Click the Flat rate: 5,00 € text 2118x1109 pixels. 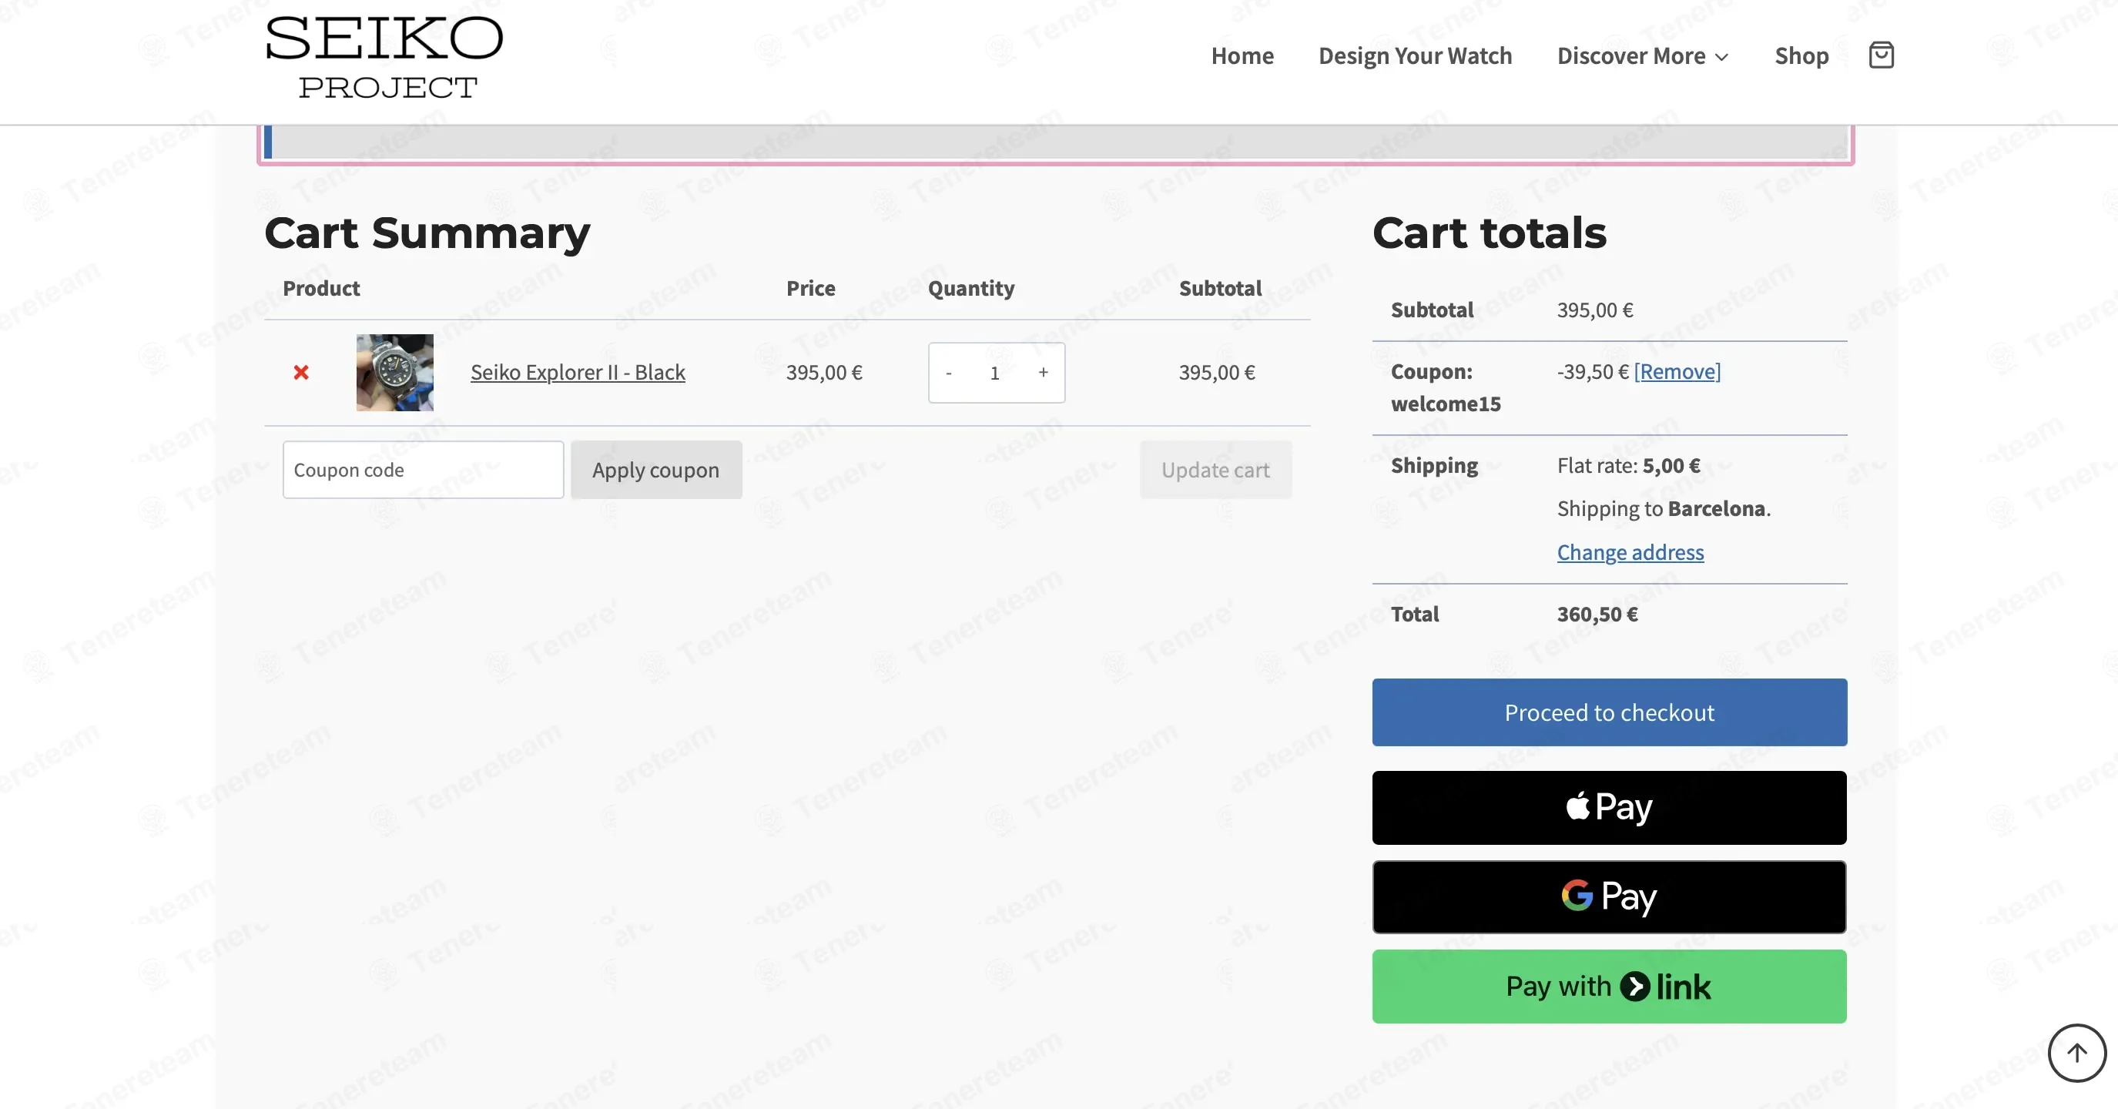tap(1629, 465)
